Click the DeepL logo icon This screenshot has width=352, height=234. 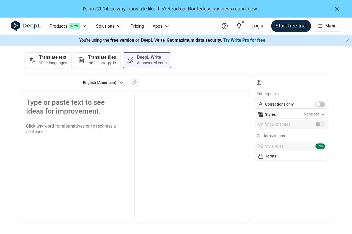[x=15, y=26]
